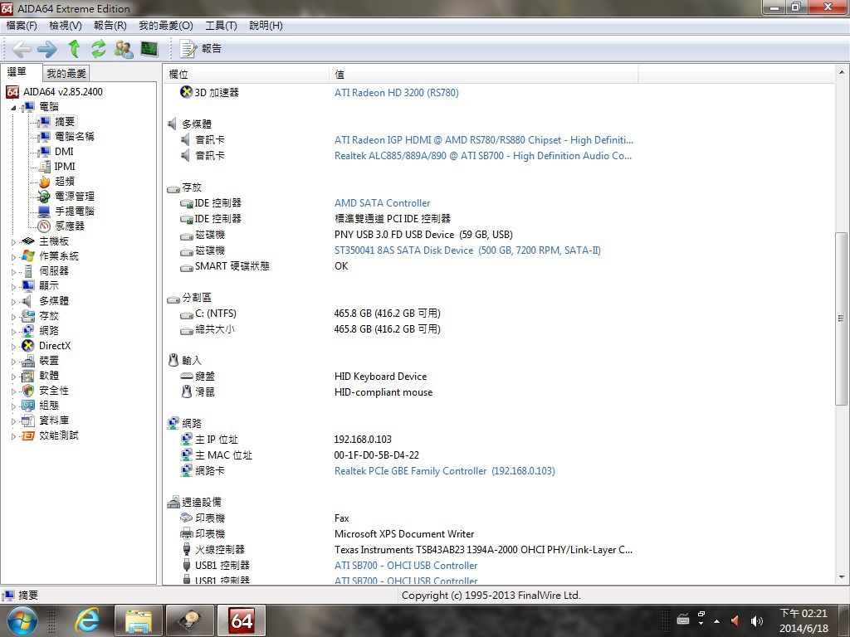Select AIDA64 v2.85.2400 root tree node
This screenshot has width=850, height=637.
62,91
